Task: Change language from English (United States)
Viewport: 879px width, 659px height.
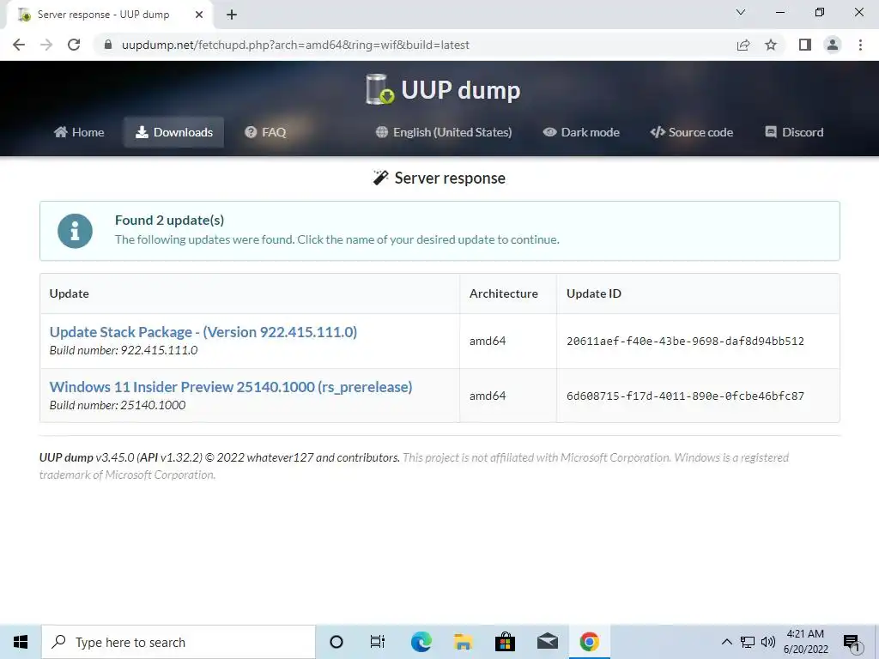Action: [x=444, y=132]
